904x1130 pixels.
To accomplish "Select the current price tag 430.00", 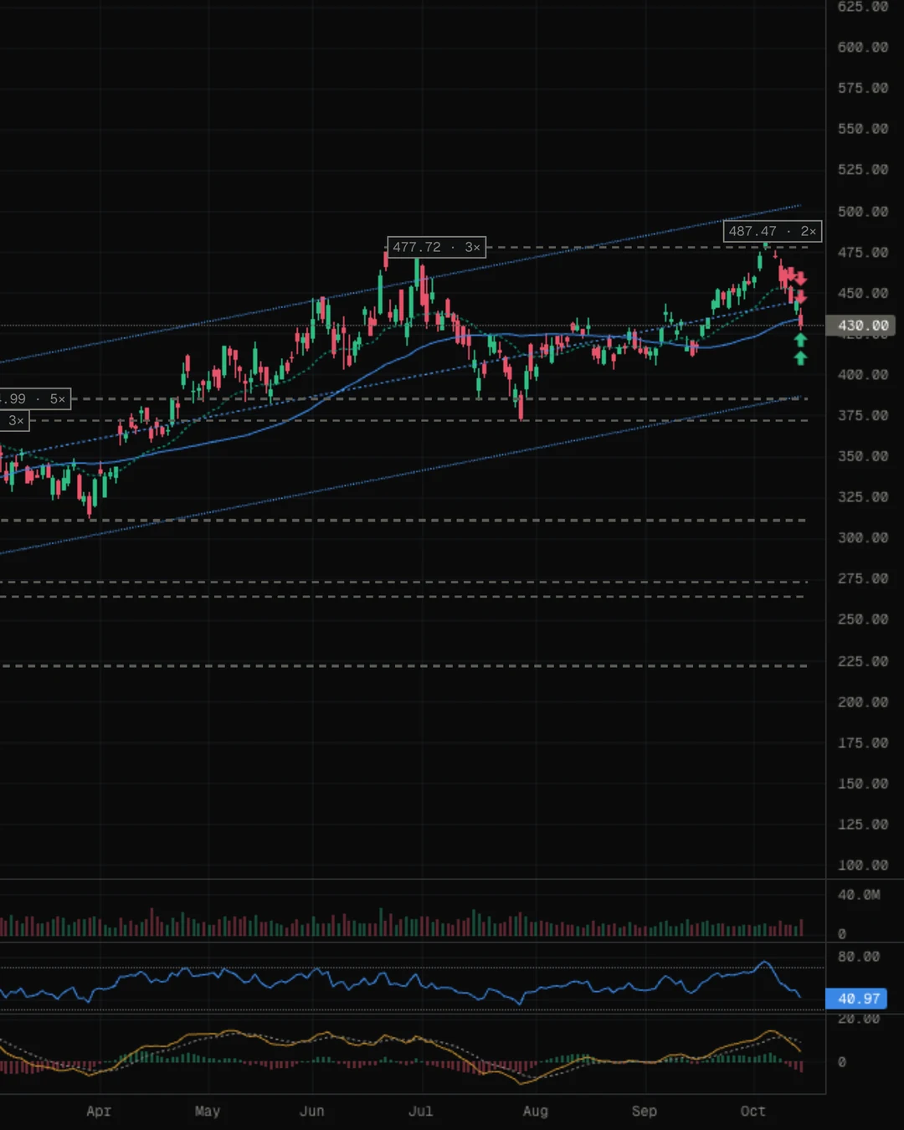I will [x=861, y=326].
